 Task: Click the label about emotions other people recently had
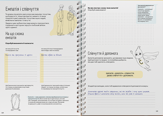(52, 50)
